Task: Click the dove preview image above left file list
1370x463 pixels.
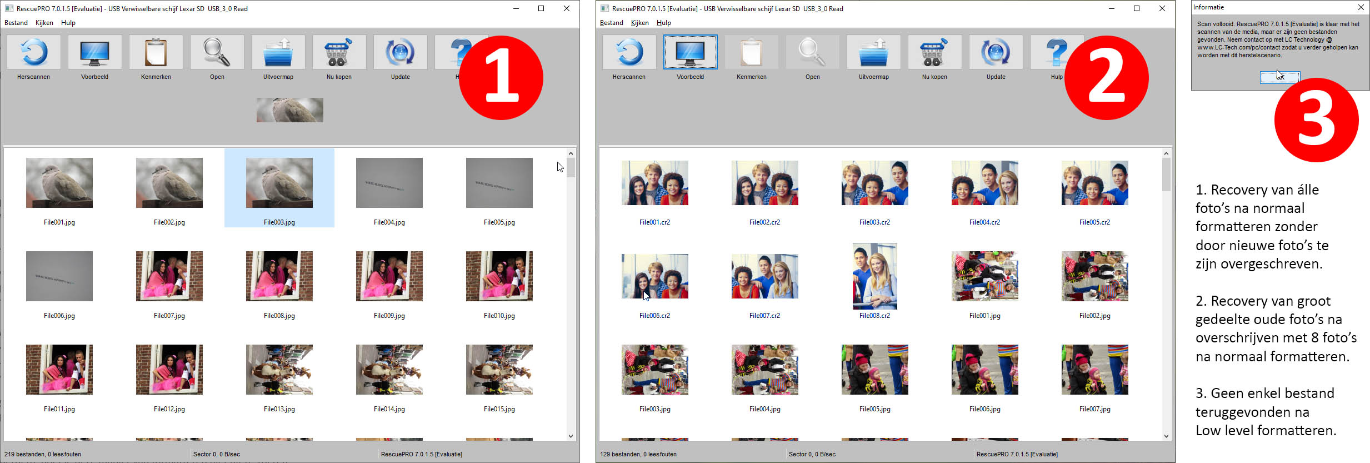Action: point(290,110)
